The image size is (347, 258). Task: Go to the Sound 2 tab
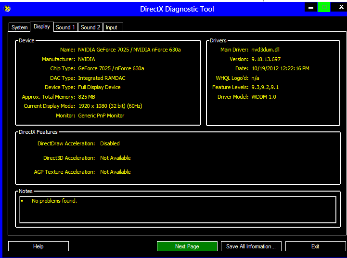coord(90,27)
